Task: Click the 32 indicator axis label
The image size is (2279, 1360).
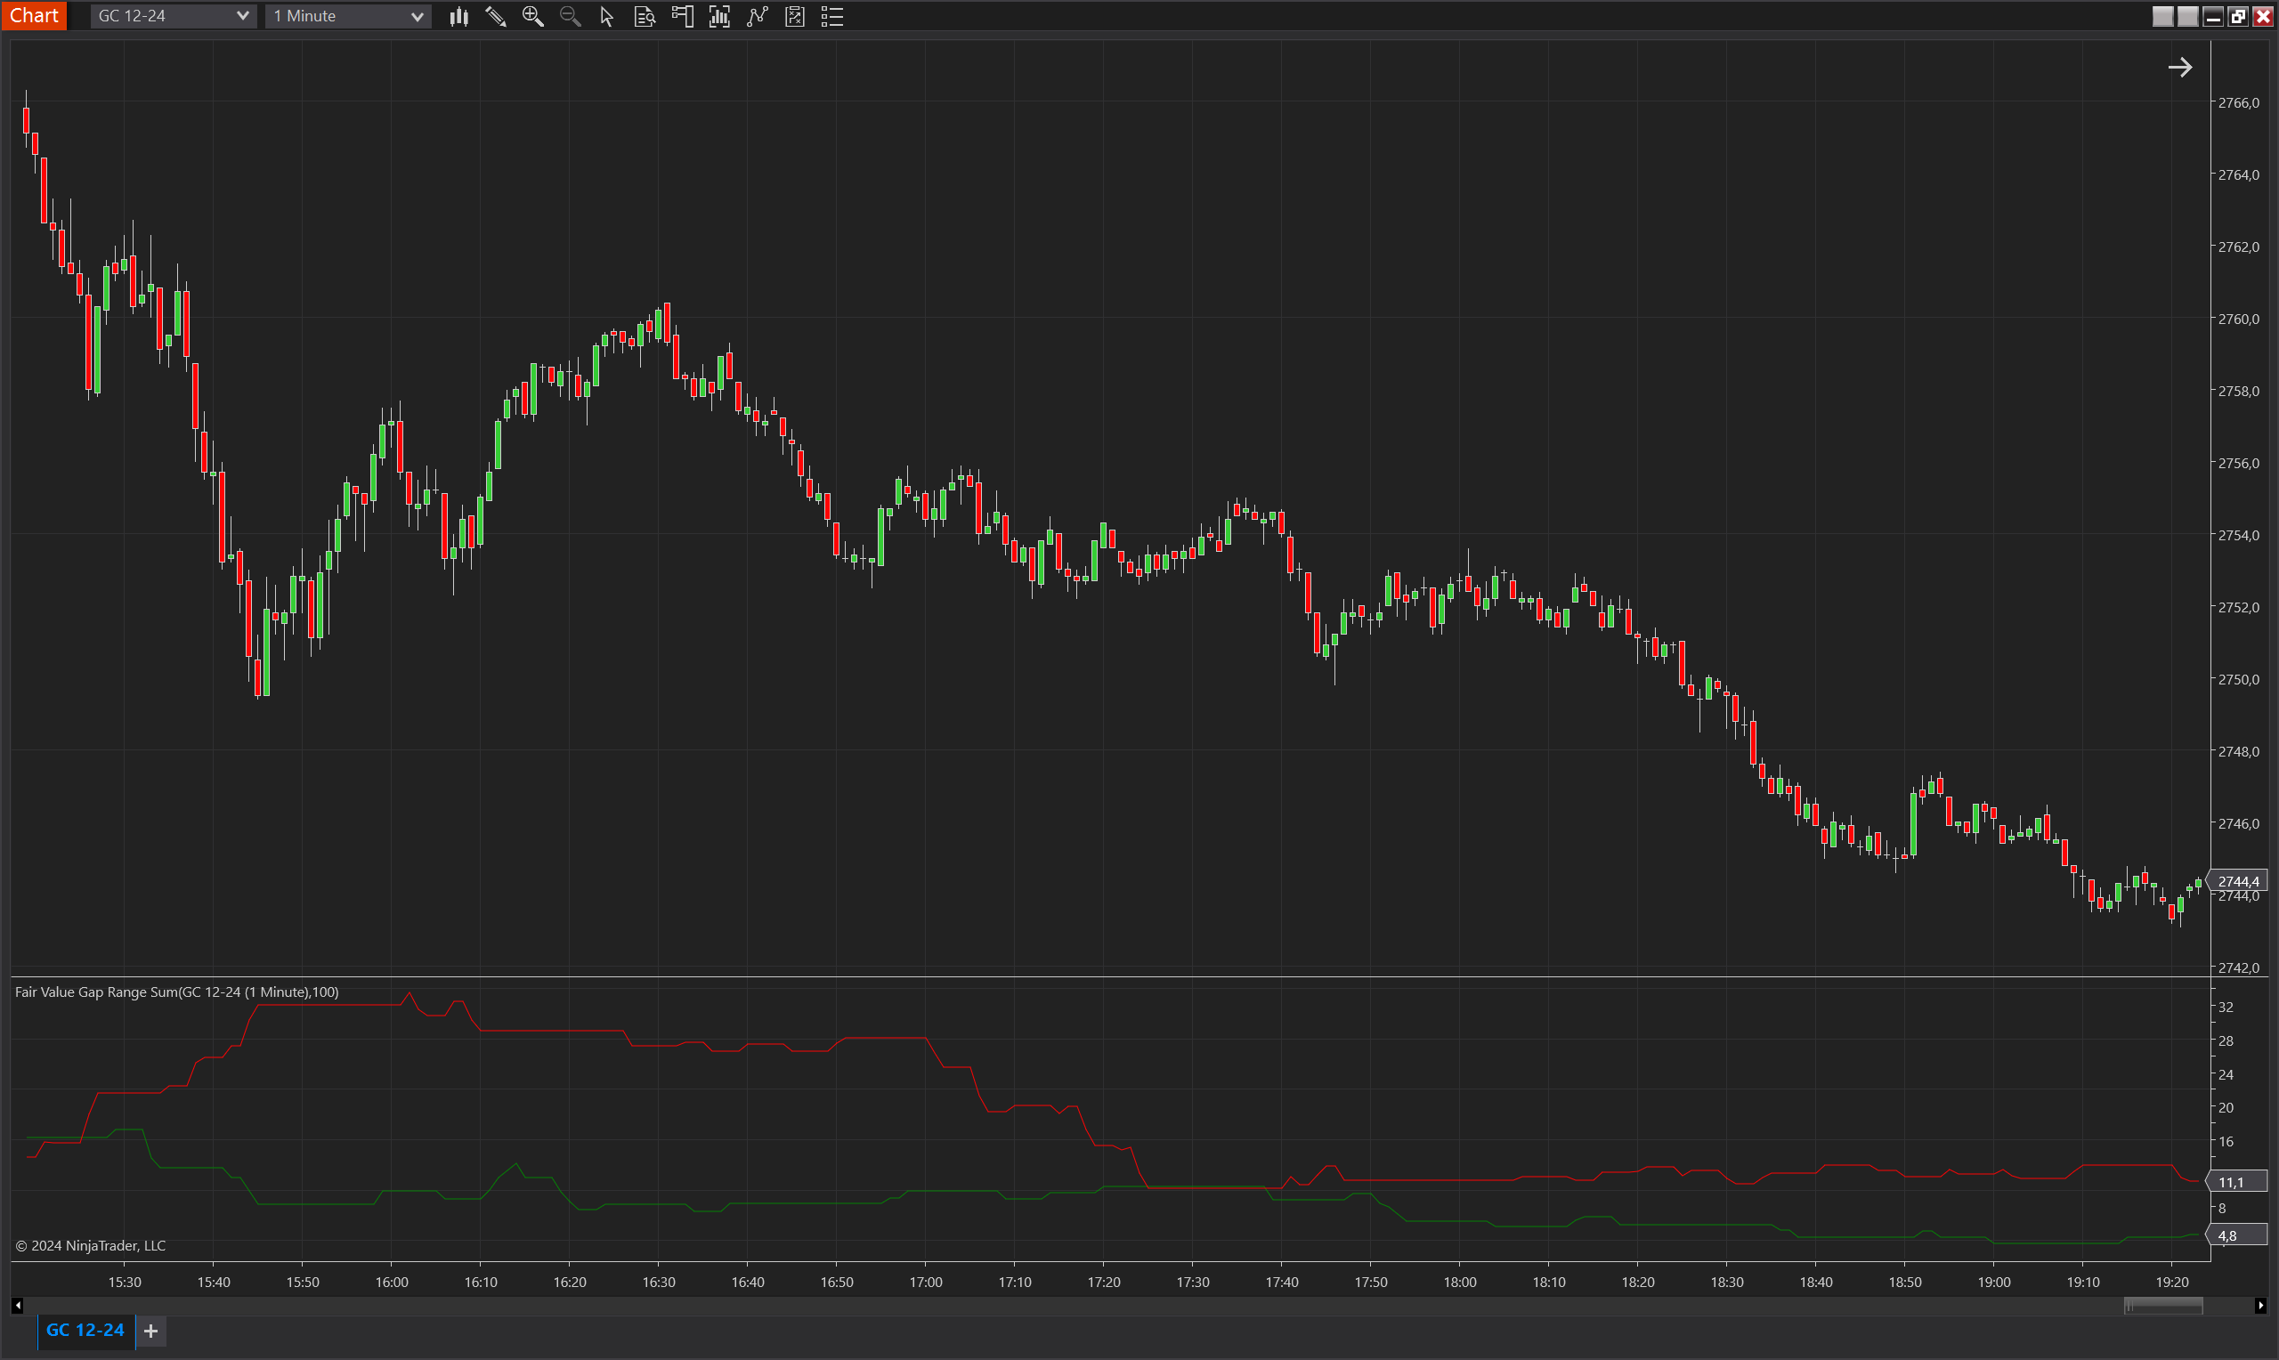Action: [x=2226, y=1007]
